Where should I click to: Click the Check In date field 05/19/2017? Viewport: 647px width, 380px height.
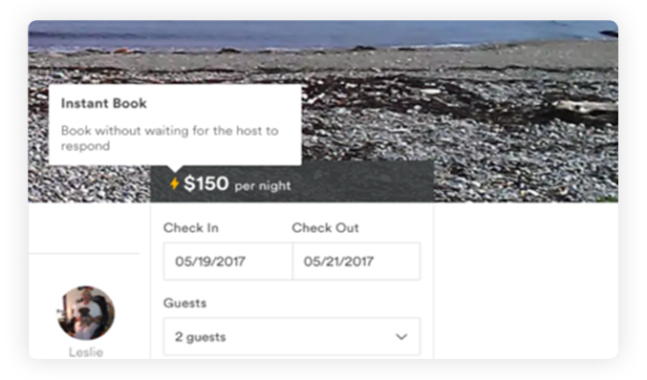point(227,262)
